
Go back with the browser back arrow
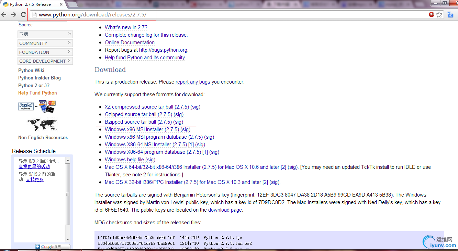(x=4, y=15)
